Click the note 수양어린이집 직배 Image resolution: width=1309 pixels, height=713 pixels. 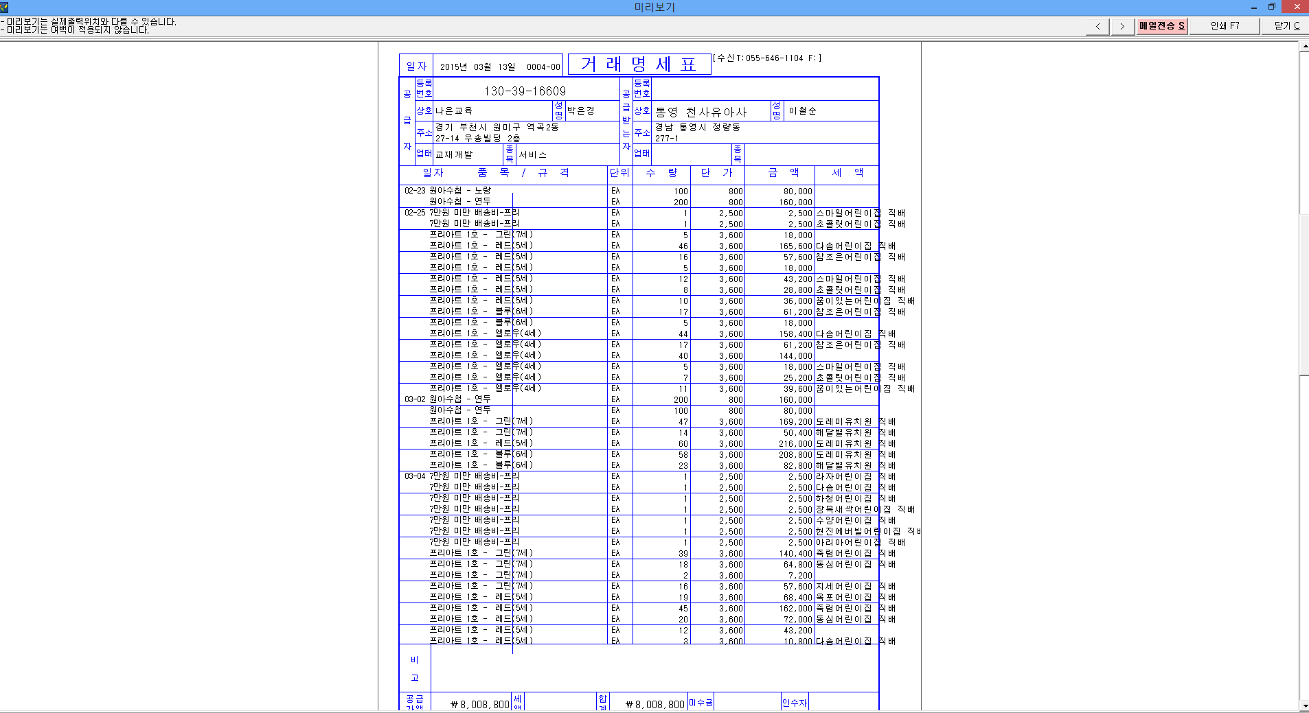pyautogui.click(x=856, y=521)
